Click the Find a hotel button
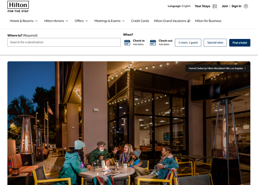The width and height of the screenshot is (258, 185). 240,43
